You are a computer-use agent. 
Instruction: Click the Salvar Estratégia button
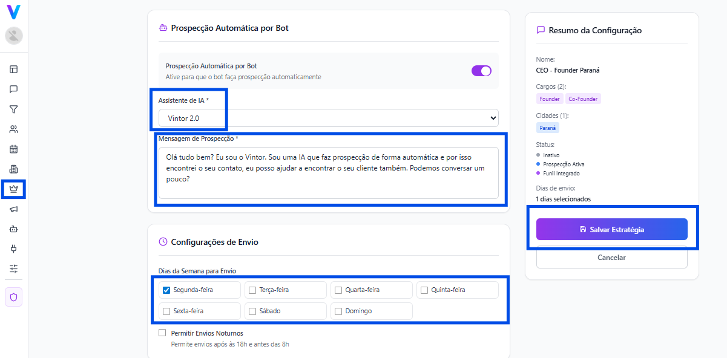(611, 230)
